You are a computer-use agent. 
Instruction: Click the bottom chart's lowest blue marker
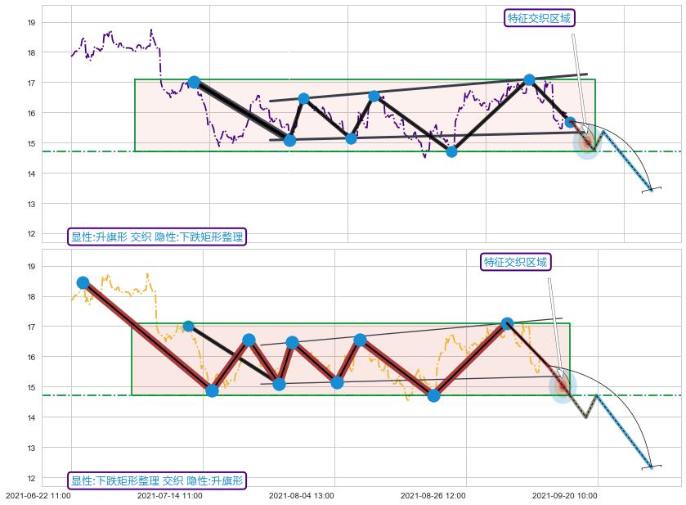click(x=433, y=395)
